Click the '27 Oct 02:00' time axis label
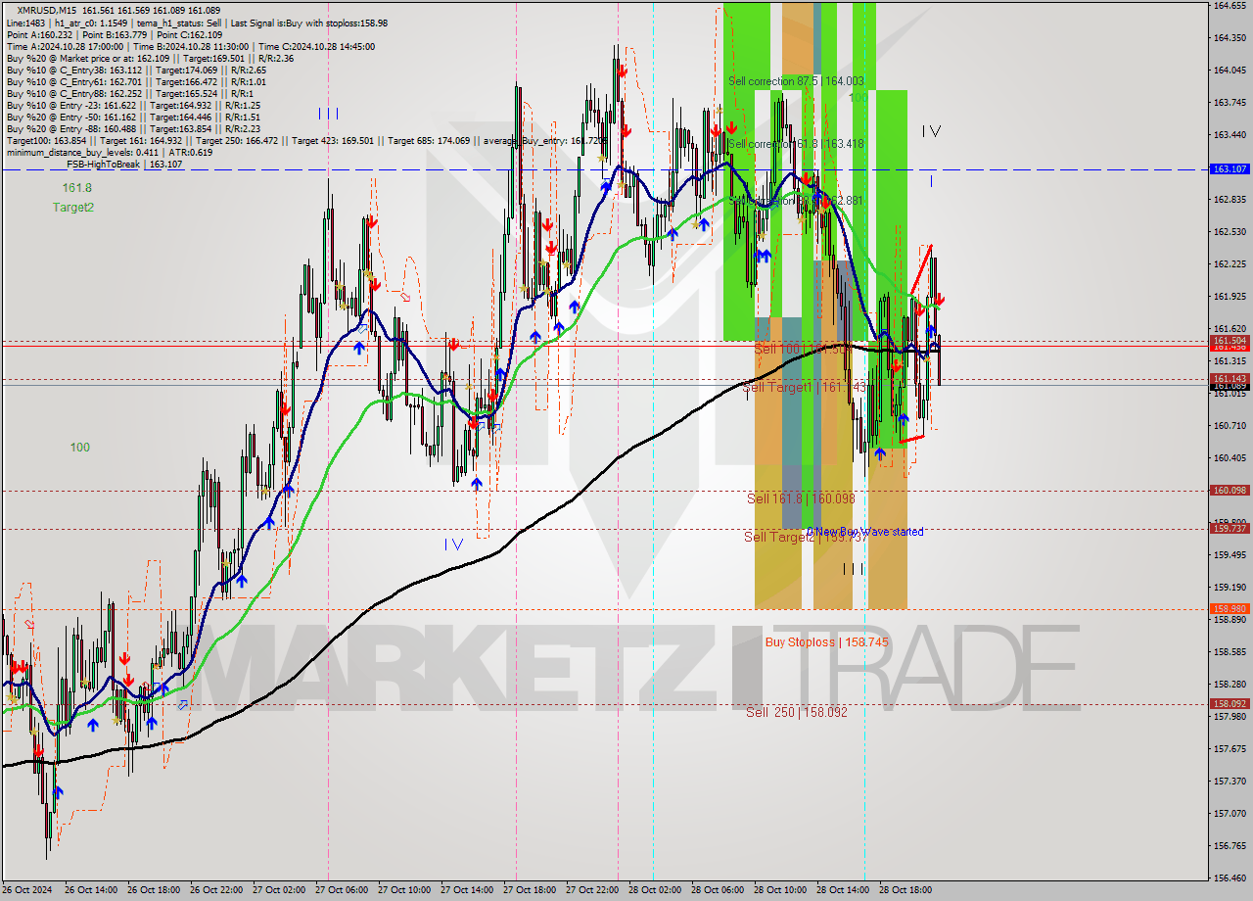Viewport: 1253px width, 901px height. [279, 890]
